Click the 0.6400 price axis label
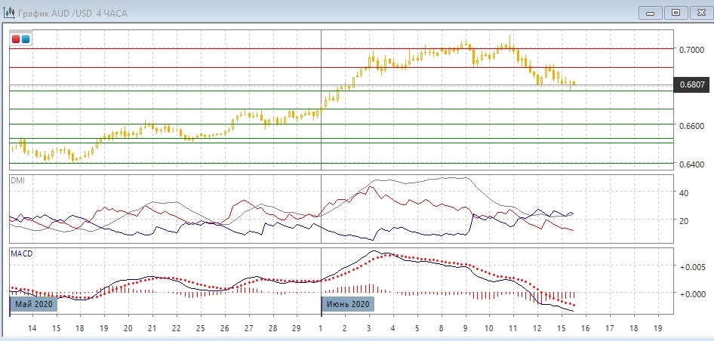 click(x=691, y=164)
